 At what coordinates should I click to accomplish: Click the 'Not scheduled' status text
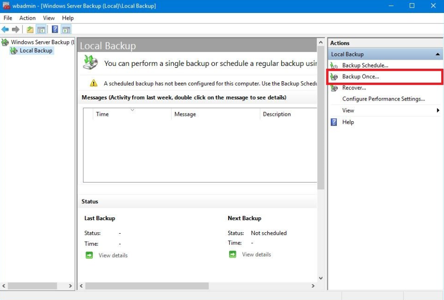pyautogui.click(x=269, y=233)
